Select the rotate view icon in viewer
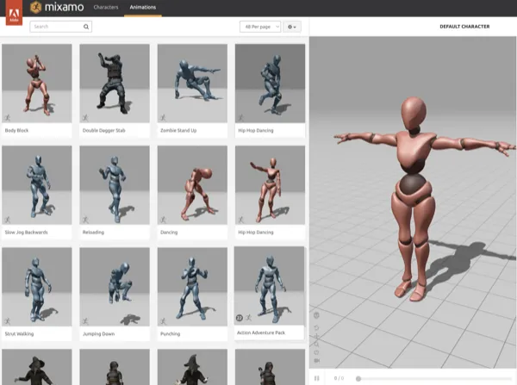The width and height of the screenshot is (517, 385). (316, 328)
